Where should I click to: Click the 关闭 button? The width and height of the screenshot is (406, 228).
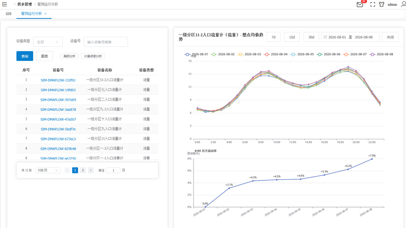390,37
